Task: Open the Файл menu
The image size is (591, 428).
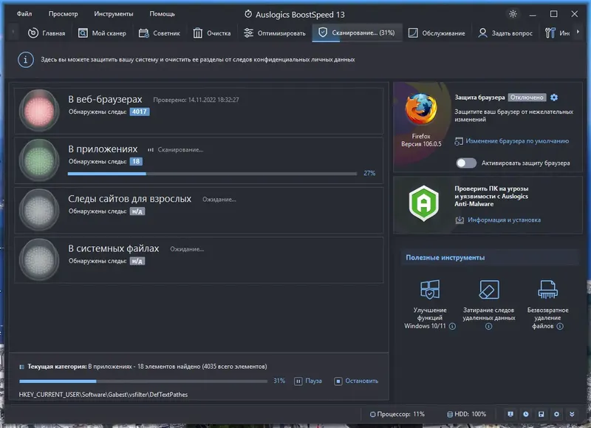Action: (24, 14)
